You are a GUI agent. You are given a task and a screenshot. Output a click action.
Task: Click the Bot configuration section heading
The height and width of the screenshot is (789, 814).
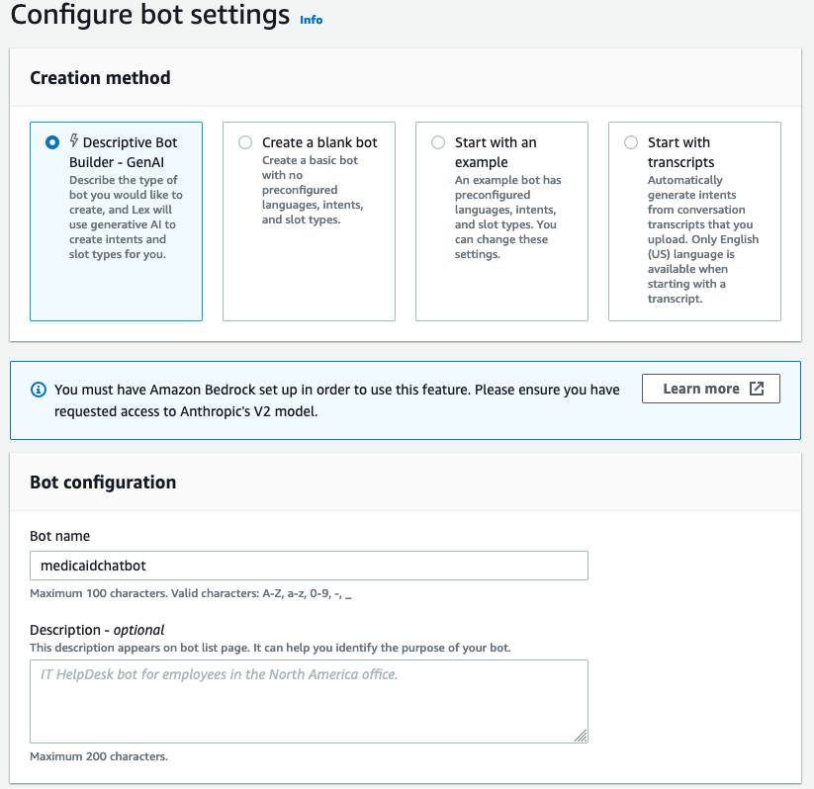click(103, 482)
